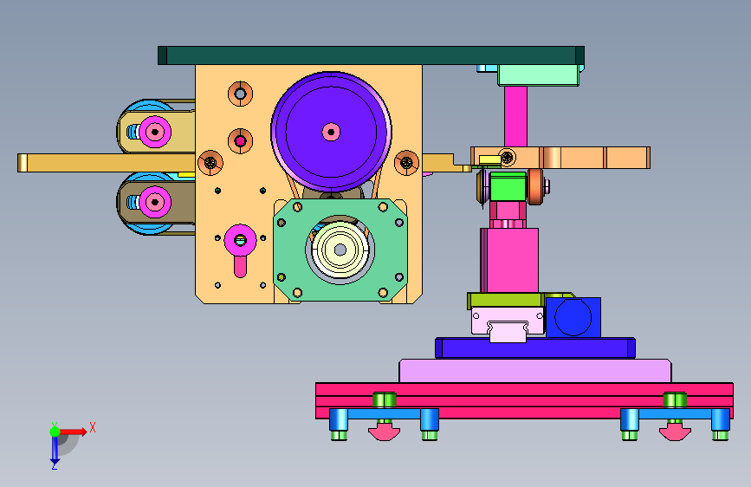
Task: Select the pink cylindrical motor body
Action: tap(509, 260)
